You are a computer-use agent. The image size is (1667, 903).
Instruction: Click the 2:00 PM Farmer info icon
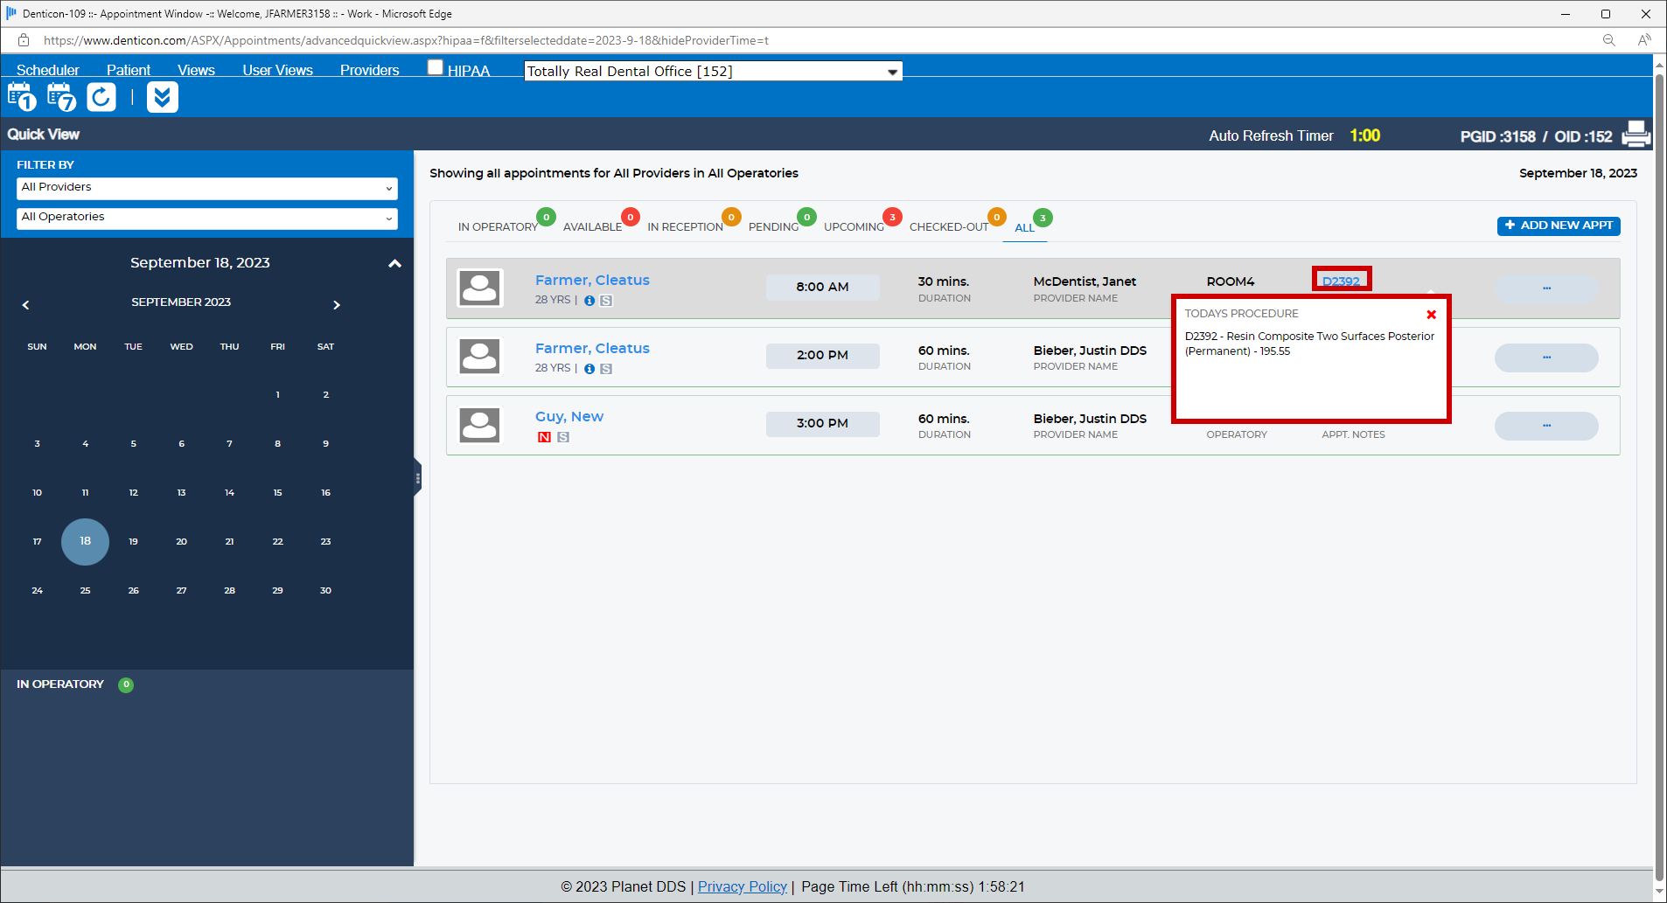pos(589,369)
